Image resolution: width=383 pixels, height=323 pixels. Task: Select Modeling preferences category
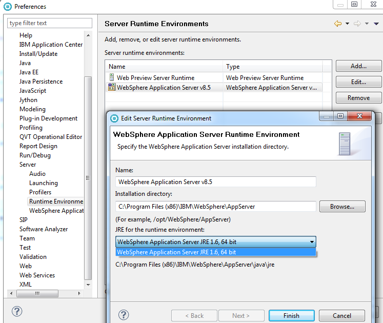click(x=32, y=109)
